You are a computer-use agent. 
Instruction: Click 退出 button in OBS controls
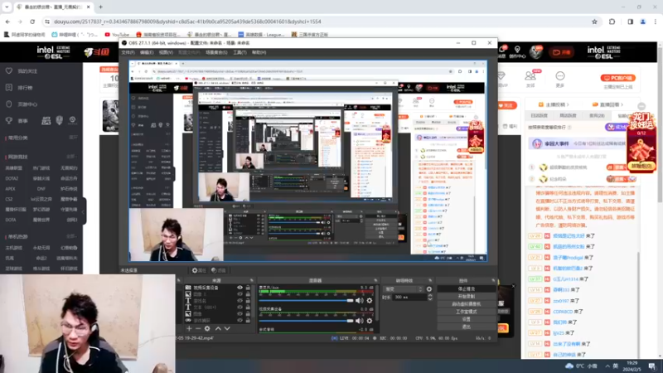[467, 327]
